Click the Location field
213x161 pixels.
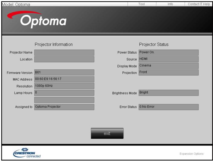[64, 59]
